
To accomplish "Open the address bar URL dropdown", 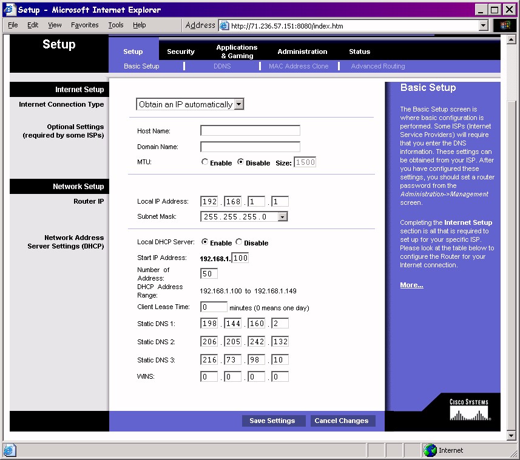I will tap(483, 25).
